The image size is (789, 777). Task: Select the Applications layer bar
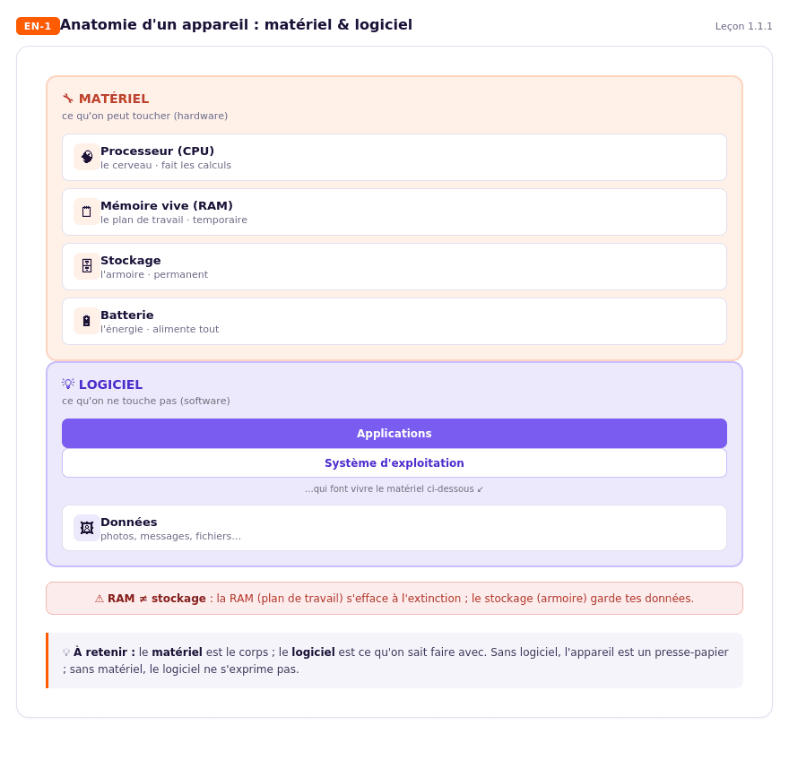point(394,433)
